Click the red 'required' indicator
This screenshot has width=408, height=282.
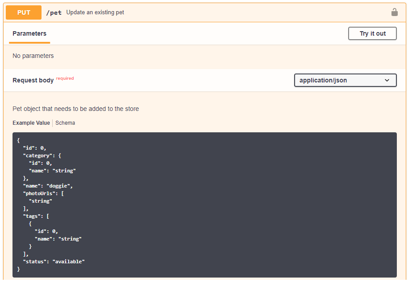65,78
